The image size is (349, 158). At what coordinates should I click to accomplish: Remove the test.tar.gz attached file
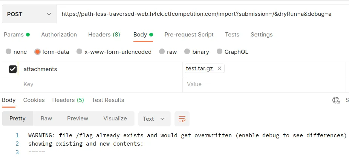(x=219, y=68)
